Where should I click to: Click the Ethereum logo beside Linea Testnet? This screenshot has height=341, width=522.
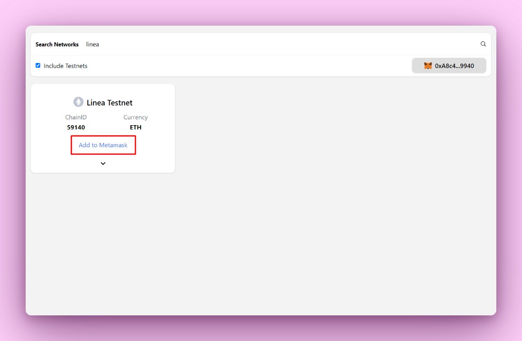tap(78, 102)
